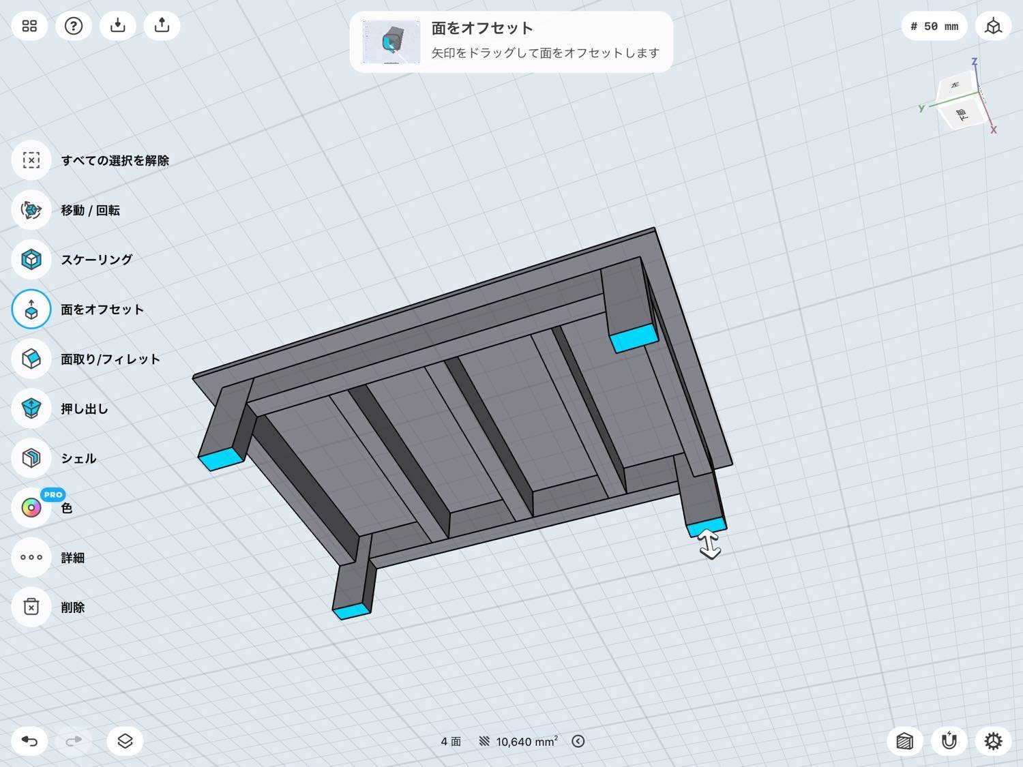1023x767 pixels.
Task: Toggle the orthographic view cube icon
Action: (993, 27)
